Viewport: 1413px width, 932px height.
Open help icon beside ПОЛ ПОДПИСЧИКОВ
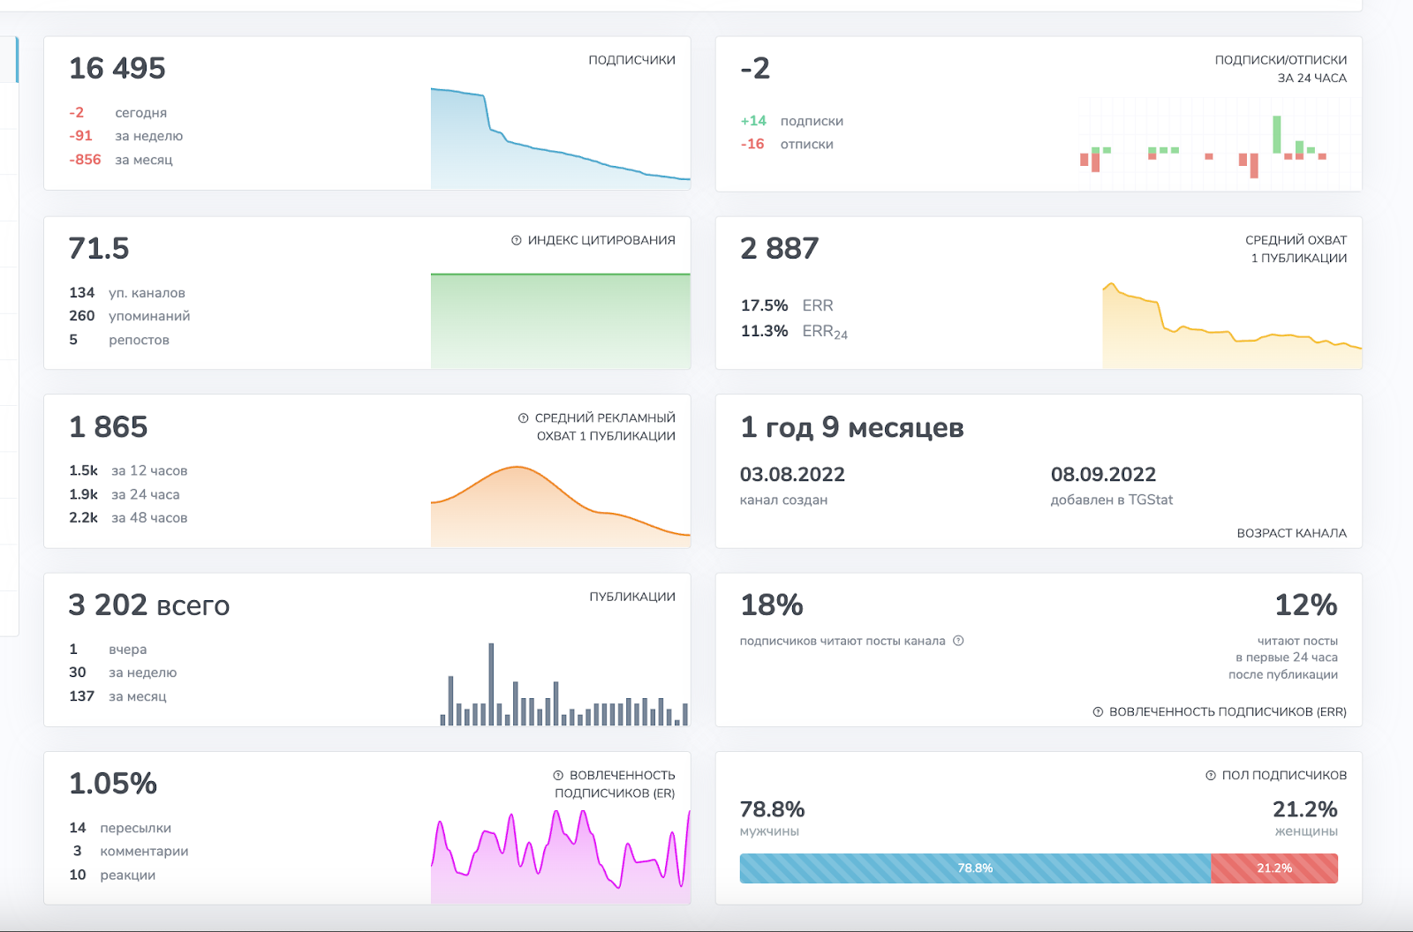(x=1211, y=776)
